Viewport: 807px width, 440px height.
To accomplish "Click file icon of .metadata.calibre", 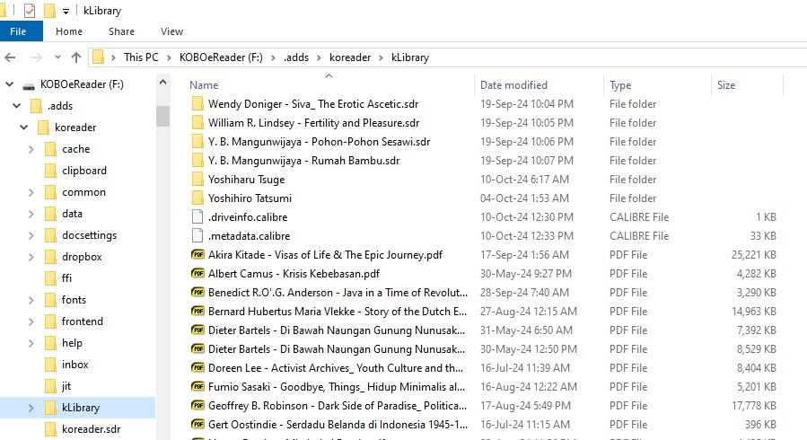I will [197, 236].
